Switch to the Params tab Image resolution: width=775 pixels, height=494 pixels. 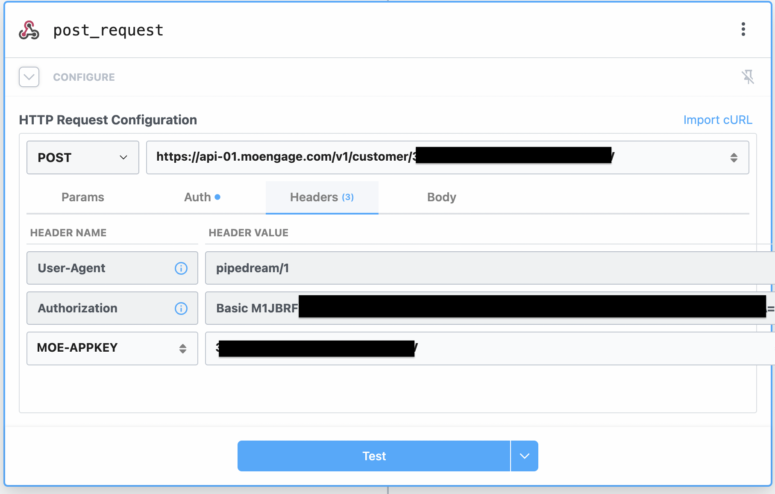[83, 197]
